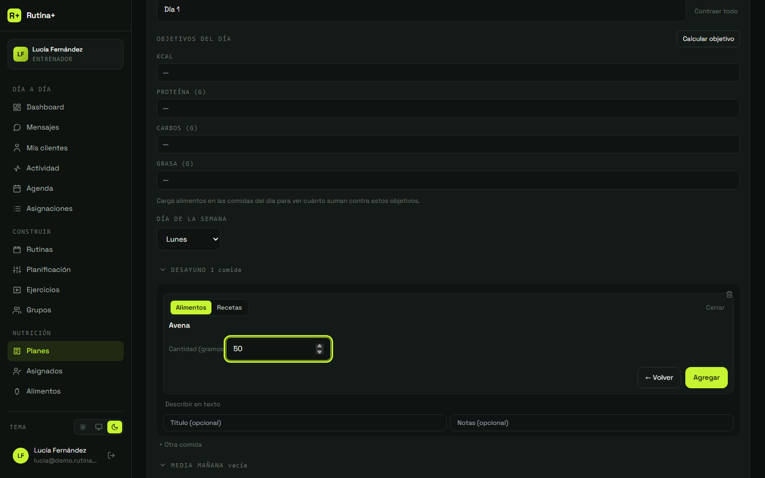Focus the Título (opcional) field
This screenshot has width=765, height=478.
coord(305,423)
